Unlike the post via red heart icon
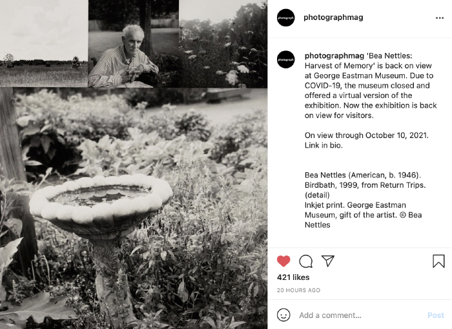This screenshot has width=452, height=329. click(x=283, y=261)
